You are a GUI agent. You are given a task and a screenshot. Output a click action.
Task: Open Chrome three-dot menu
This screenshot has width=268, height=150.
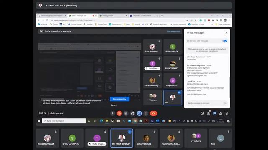tap(229, 20)
